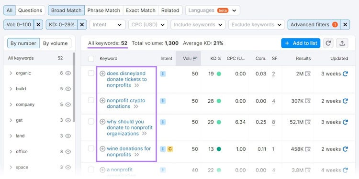Toggle eye icon for build group
The width and height of the screenshot is (359, 179).
click(68, 89)
